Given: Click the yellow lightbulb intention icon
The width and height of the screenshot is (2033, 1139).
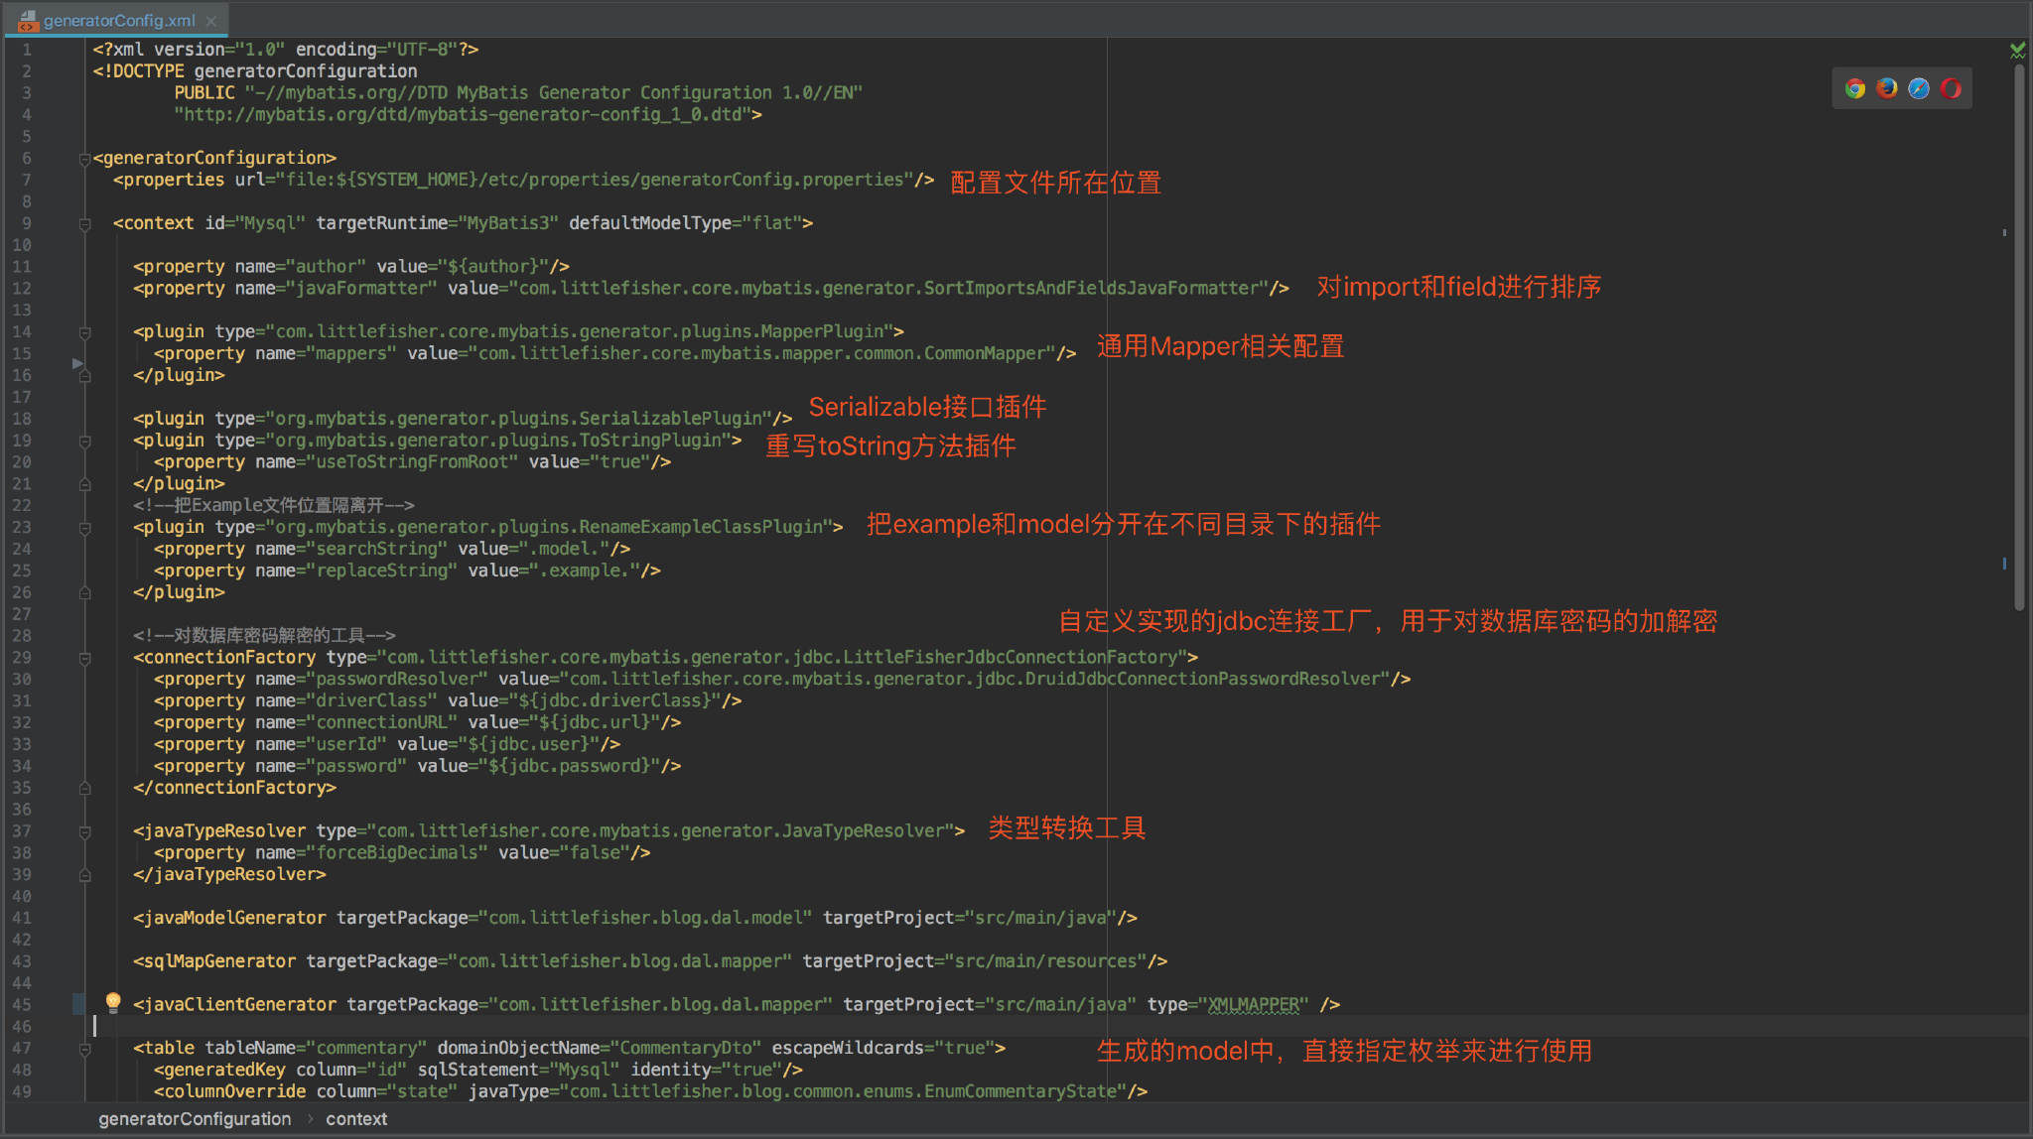Looking at the screenshot, I should pos(113,1002).
